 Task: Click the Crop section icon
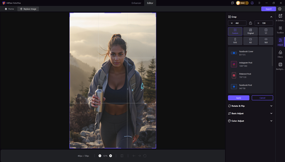229,17
